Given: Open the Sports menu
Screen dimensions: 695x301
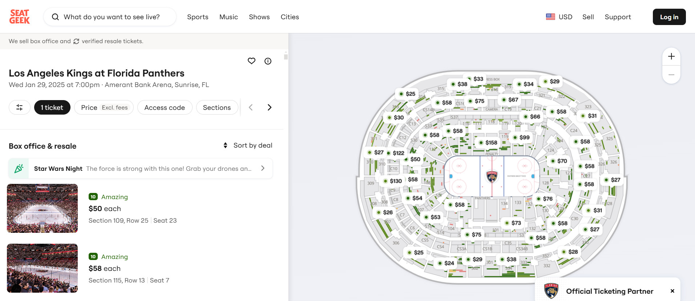Looking at the screenshot, I should pyautogui.click(x=198, y=17).
